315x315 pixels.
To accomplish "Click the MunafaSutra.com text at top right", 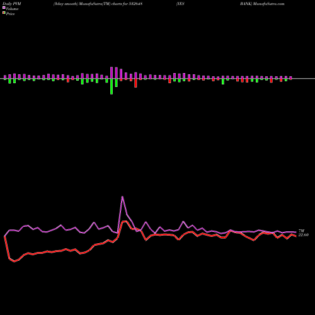I will (x=268, y=4).
